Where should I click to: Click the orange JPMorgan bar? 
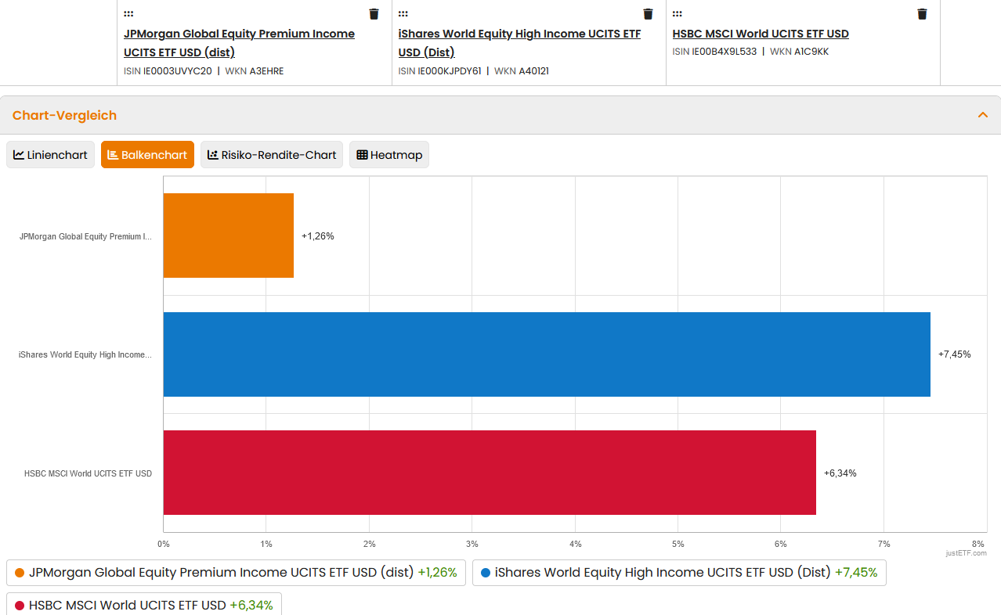tap(228, 236)
